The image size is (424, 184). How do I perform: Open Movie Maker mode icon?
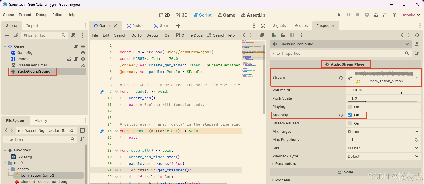[x=395, y=15]
